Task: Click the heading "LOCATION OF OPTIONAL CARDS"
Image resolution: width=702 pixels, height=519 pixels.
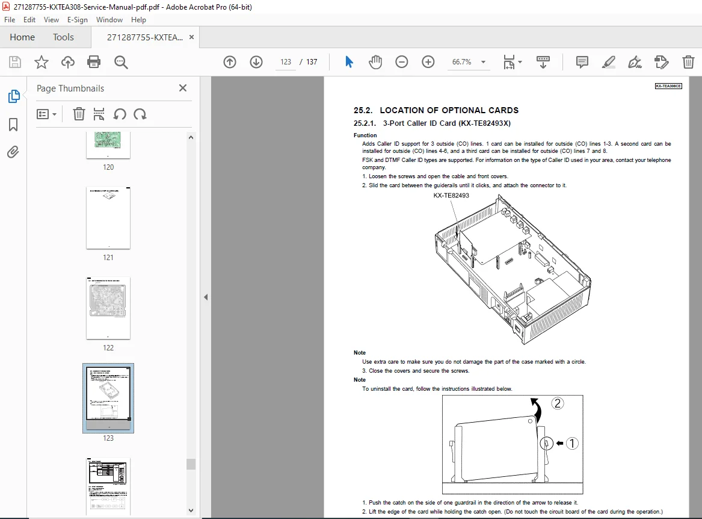Action: [449, 110]
